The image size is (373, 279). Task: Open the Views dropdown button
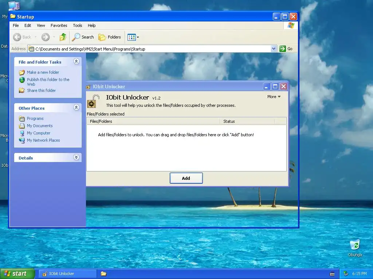(133, 37)
